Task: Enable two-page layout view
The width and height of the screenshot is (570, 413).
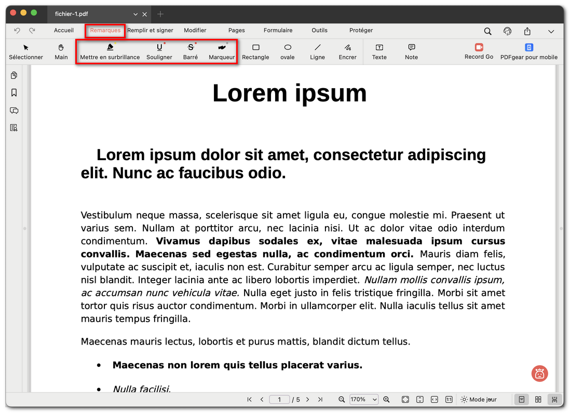Action: point(538,400)
